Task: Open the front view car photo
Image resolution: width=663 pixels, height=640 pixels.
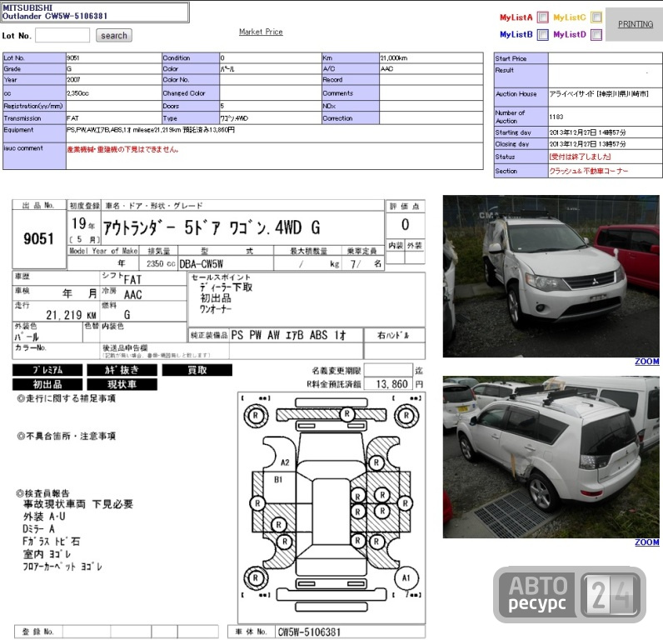Action: 551,276
